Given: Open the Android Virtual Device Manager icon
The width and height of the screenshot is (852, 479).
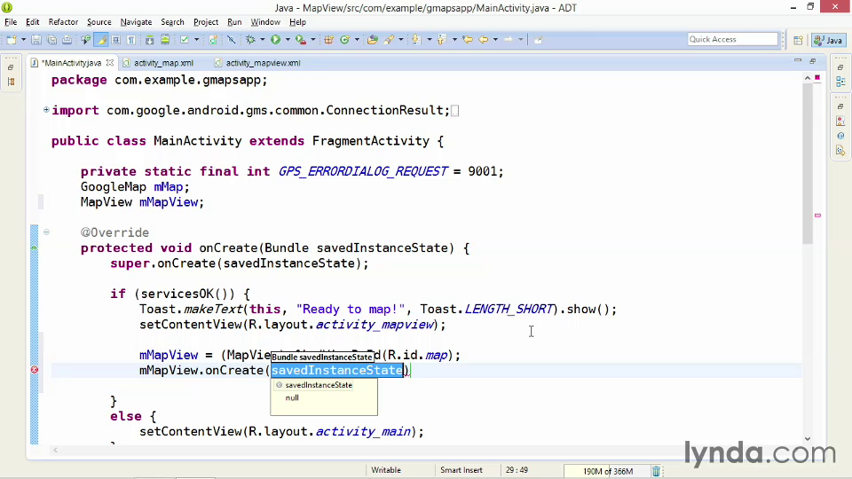Looking at the screenshot, I should click(x=165, y=40).
